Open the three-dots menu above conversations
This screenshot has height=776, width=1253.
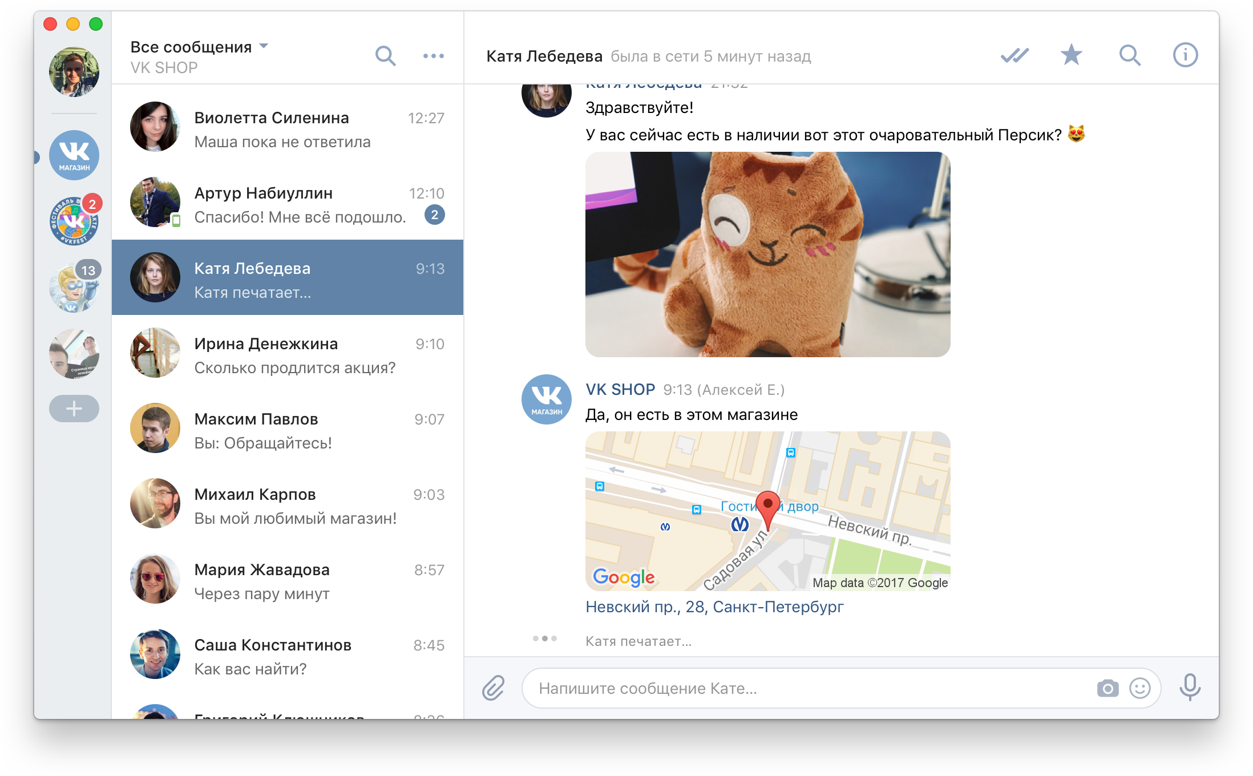point(433,55)
